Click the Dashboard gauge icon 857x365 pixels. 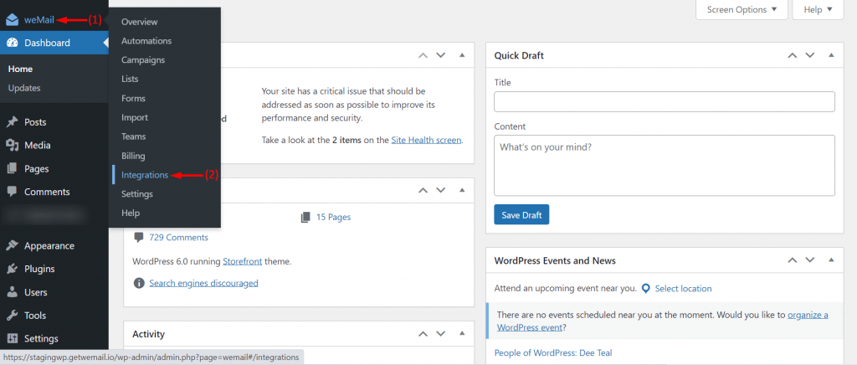coord(12,43)
